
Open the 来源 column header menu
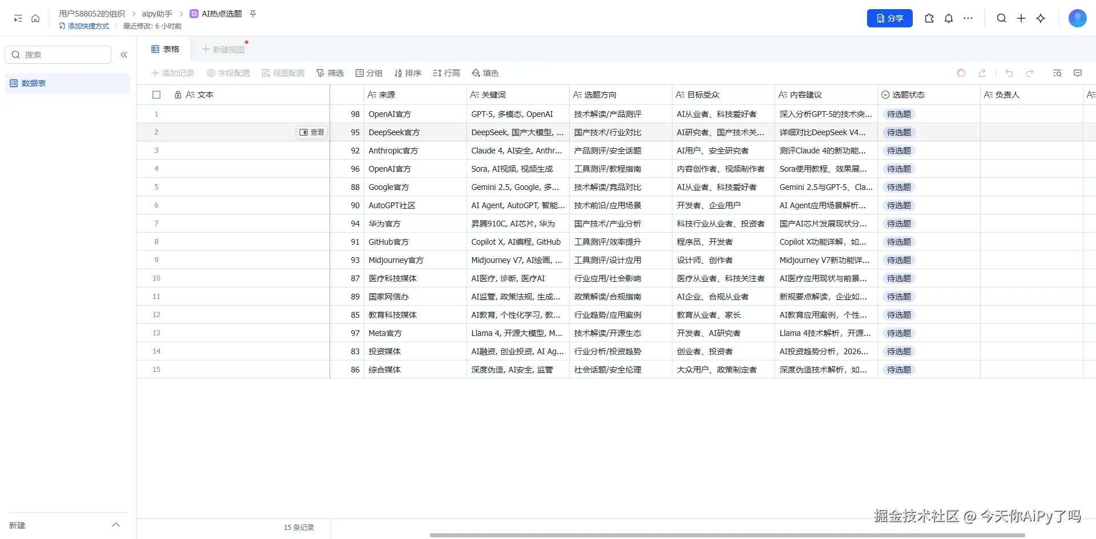415,95
